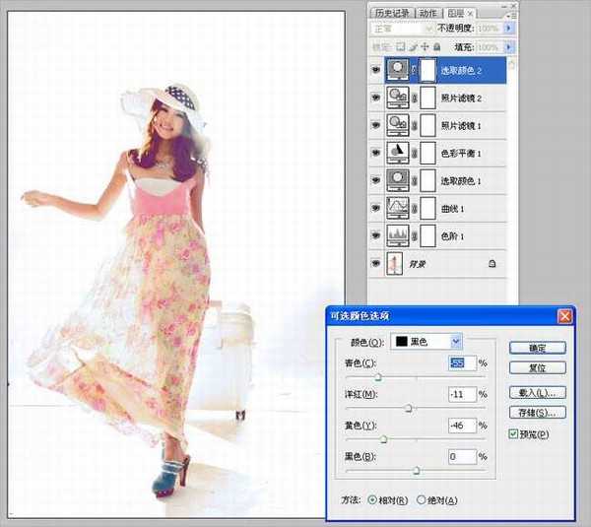Click the 确定 OK button
This screenshot has height=527, width=591.
(x=538, y=348)
